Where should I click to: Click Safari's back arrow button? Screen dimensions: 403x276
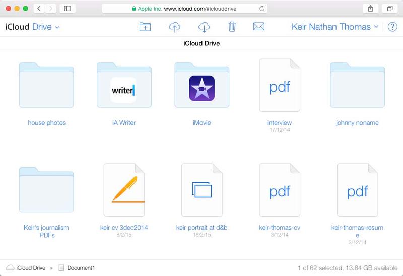tap(39, 9)
